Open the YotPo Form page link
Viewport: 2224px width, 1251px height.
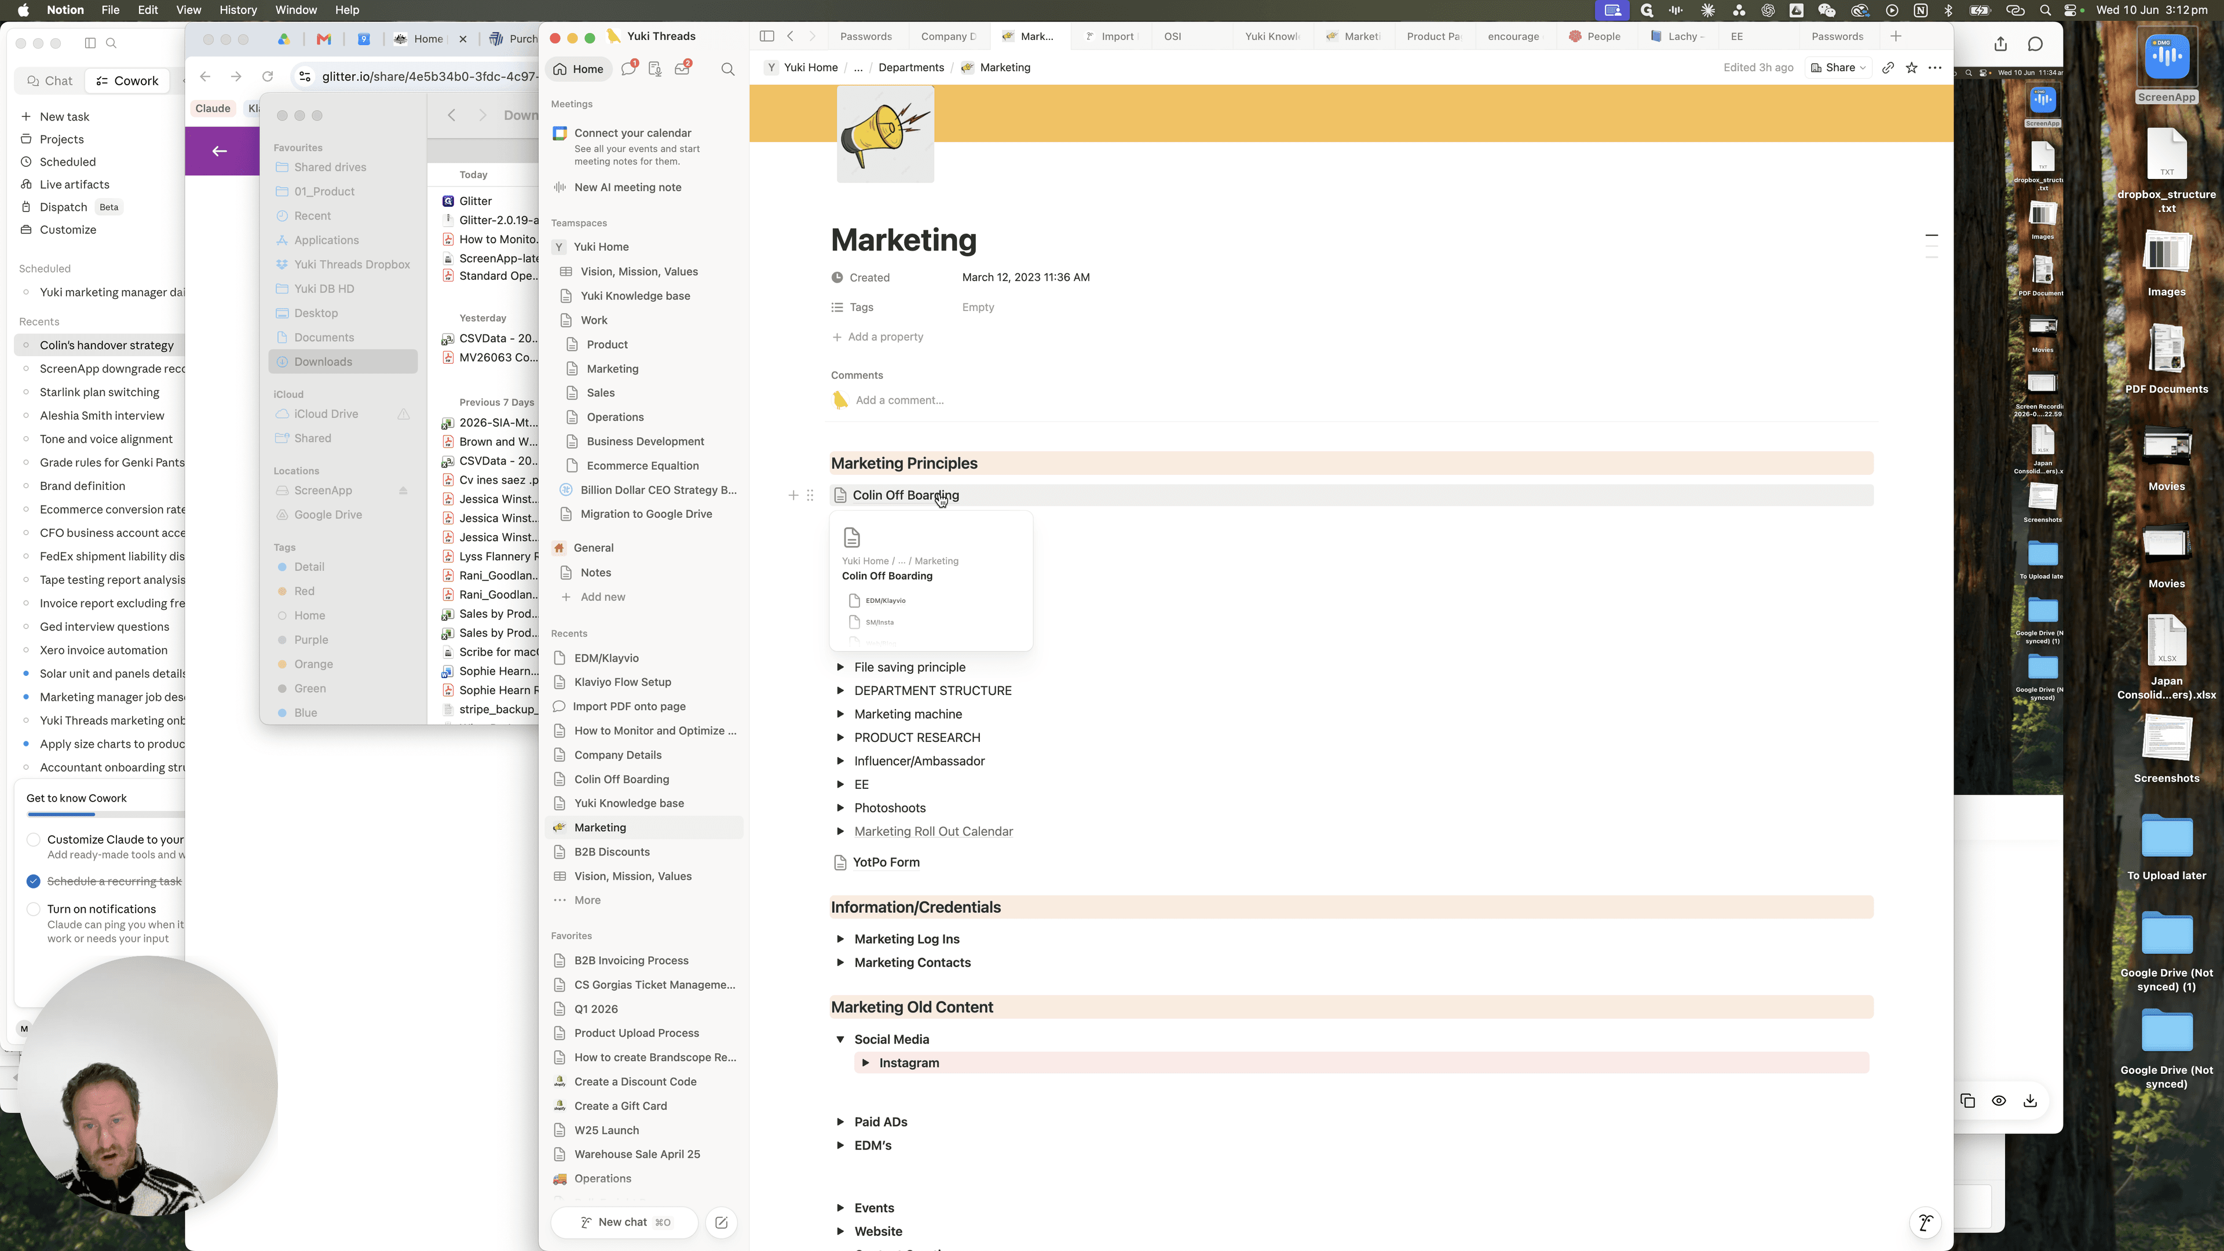[886, 862]
